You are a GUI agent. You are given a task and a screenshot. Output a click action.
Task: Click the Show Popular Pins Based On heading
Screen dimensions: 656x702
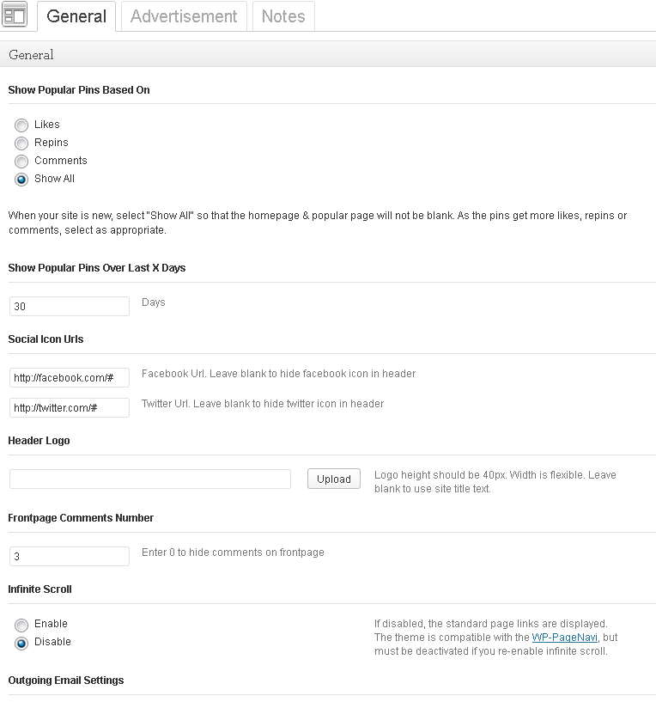coord(79,90)
